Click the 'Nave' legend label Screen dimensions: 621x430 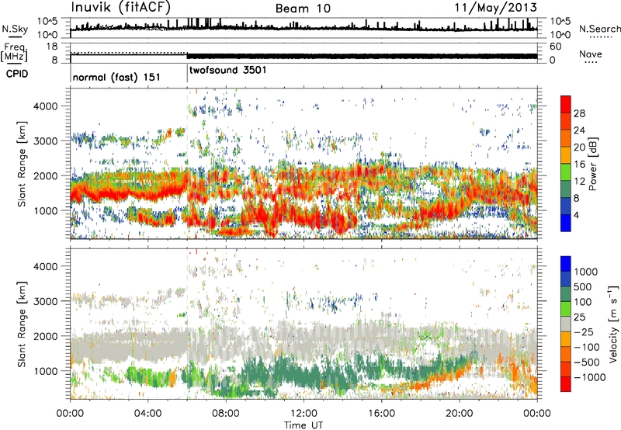591,54
